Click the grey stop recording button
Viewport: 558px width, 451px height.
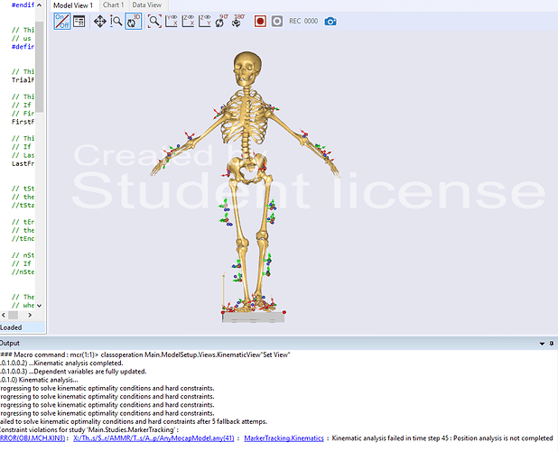(277, 22)
